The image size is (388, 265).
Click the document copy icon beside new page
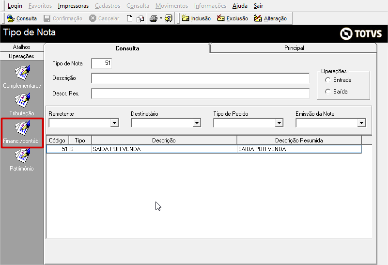tap(140, 18)
